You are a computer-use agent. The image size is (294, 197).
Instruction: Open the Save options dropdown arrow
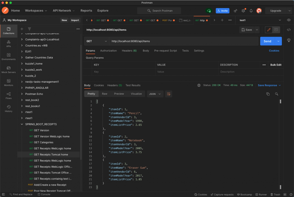click(x=257, y=30)
